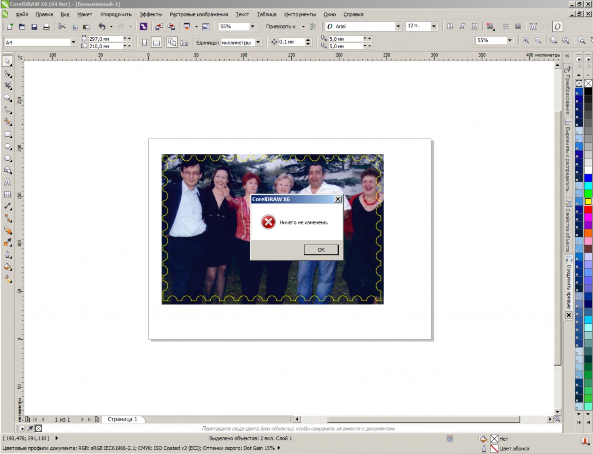Screen dimensions: 593x454
Task: Expand the A4 page size dropdown
Action: pos(73,42)
